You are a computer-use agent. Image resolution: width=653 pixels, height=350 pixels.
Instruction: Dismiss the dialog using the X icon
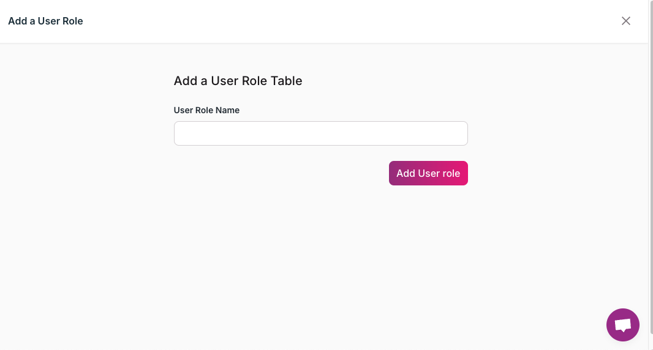(x=625, y=21)
